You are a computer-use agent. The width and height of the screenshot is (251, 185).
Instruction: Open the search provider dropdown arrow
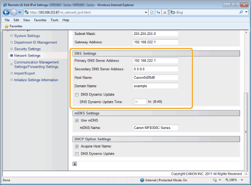[246, 12]
